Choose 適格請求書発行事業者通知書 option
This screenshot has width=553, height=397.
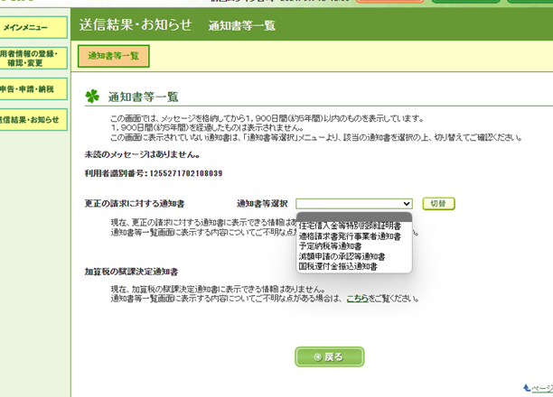[x=350, y=235]
